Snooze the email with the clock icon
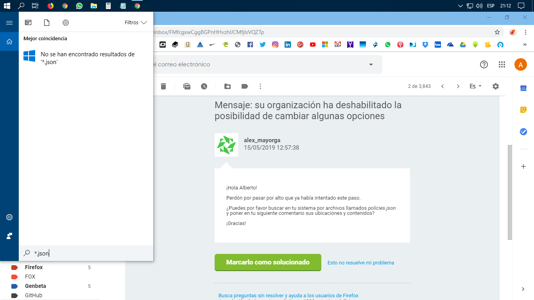Image resolution: width=534 pixels, height=300 pixels. [204, 86]
